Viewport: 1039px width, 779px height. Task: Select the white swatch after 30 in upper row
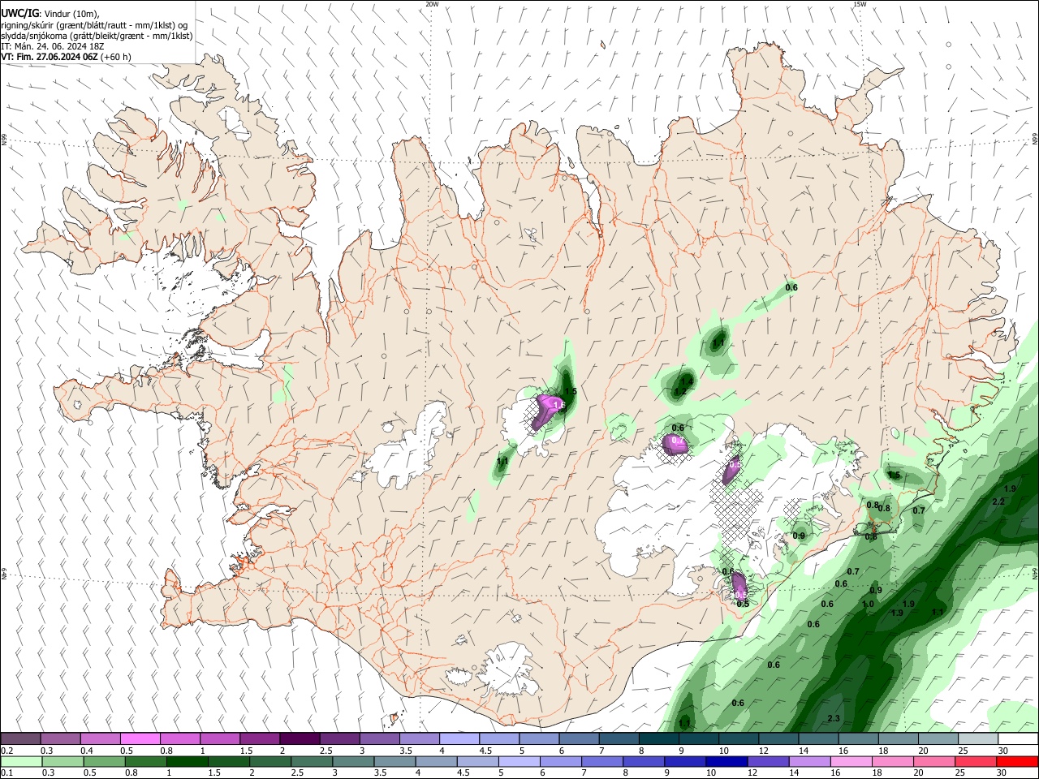1018,739
